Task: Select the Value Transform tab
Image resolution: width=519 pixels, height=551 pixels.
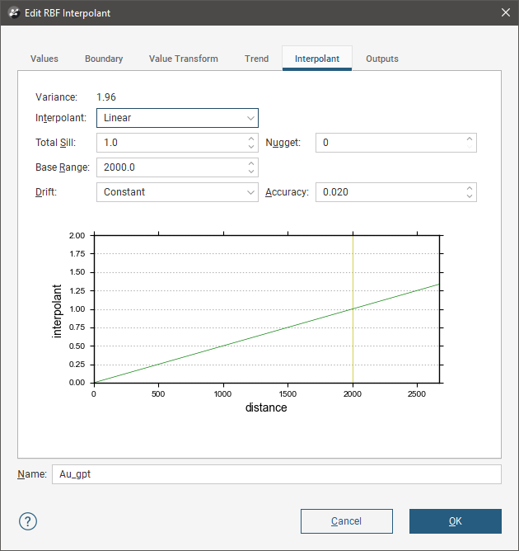Action: (184, 59)
